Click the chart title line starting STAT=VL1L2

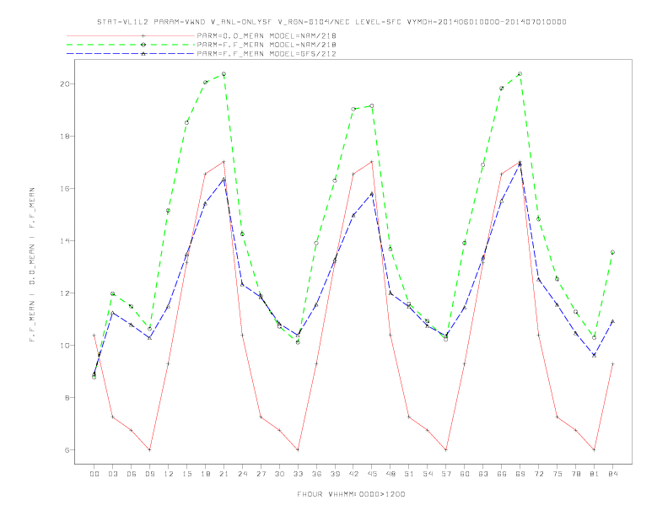pos(331,22)
